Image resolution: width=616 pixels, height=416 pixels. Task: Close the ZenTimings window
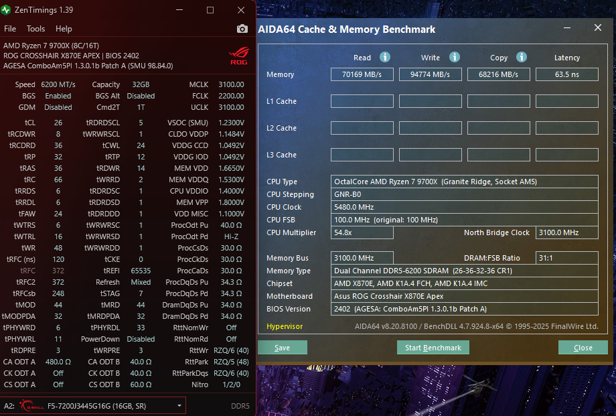[x=241, y=10]
